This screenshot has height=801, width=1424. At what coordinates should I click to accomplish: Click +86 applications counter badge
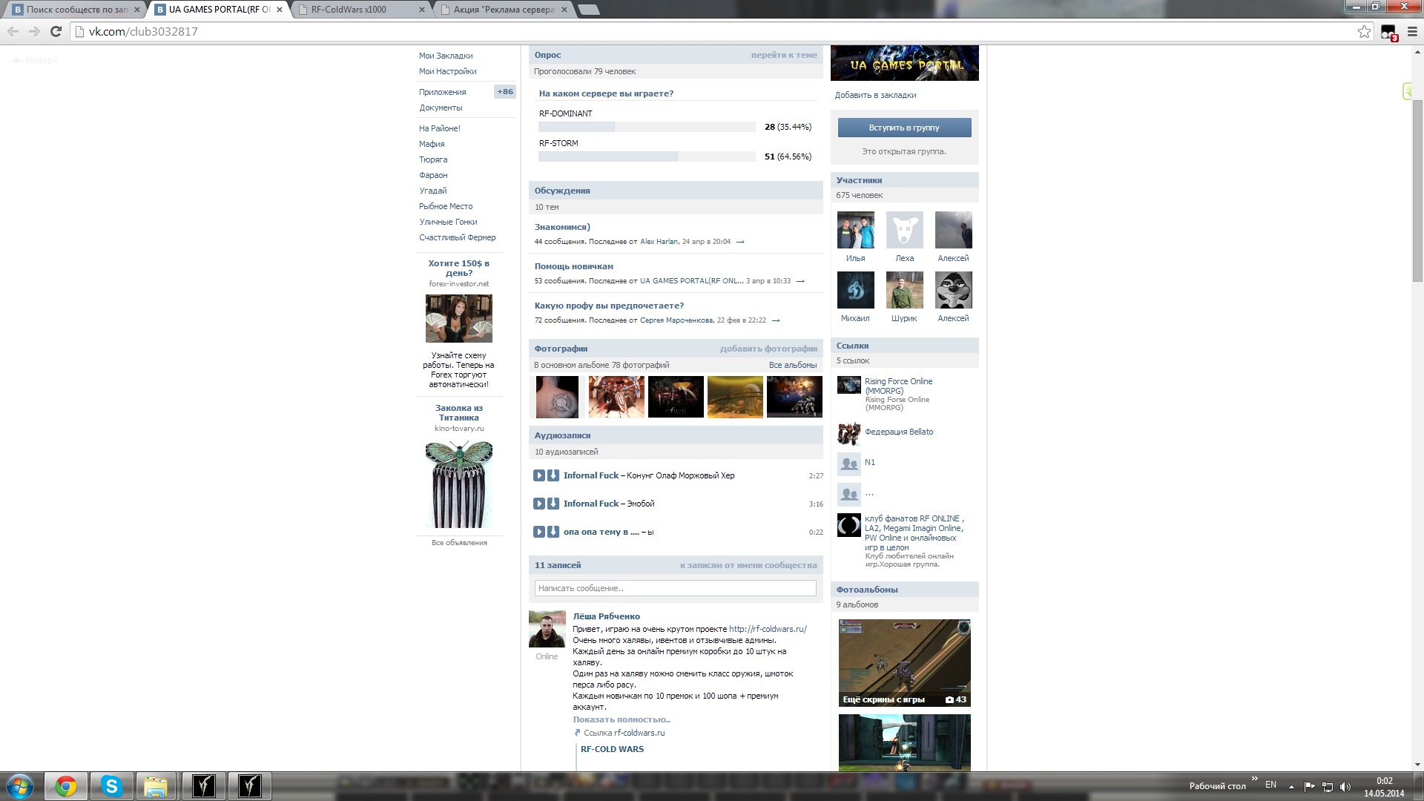click(x=505, y=92)
